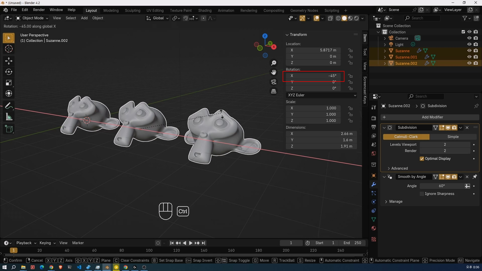Open the Object Data properties tab icon

pos(374,219)
